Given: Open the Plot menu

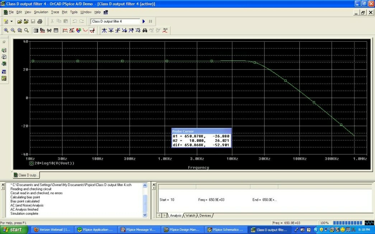Looking at the screenshot, I should point(65,12).
